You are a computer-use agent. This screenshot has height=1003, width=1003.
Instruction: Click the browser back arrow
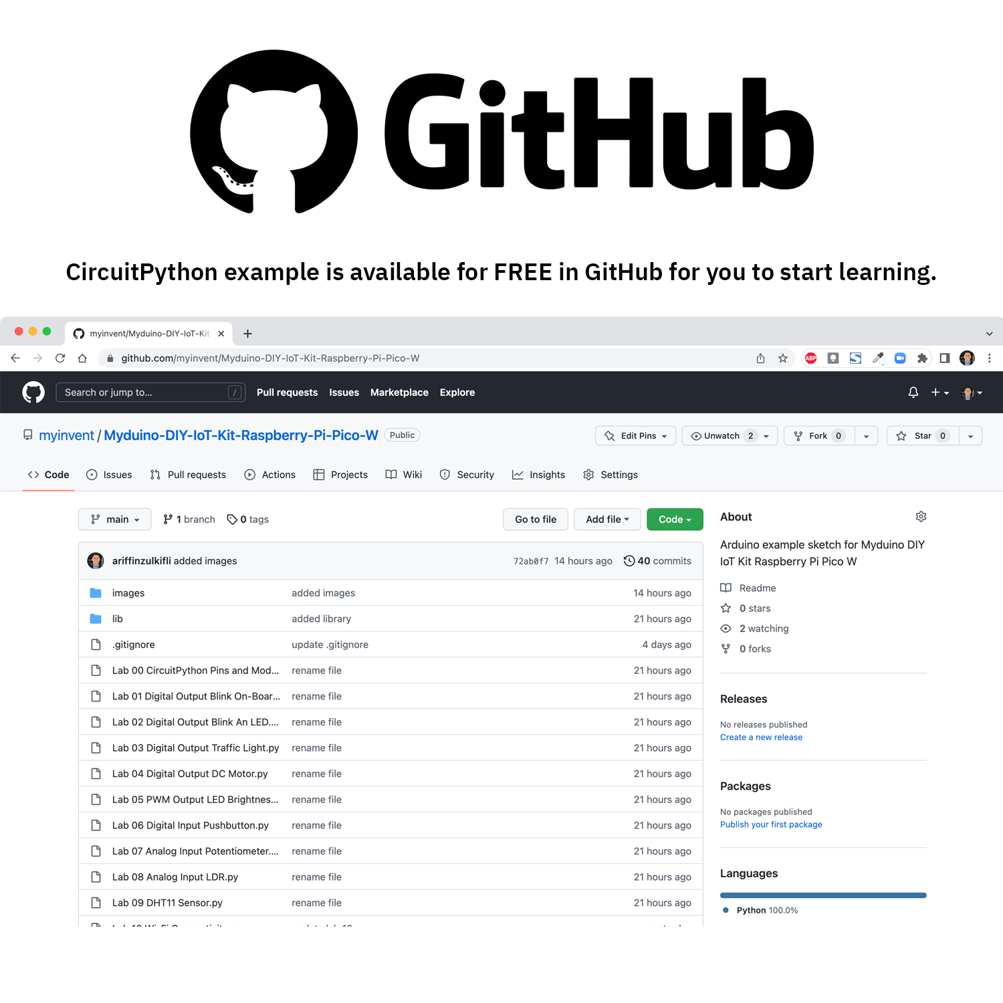(15, 358)
